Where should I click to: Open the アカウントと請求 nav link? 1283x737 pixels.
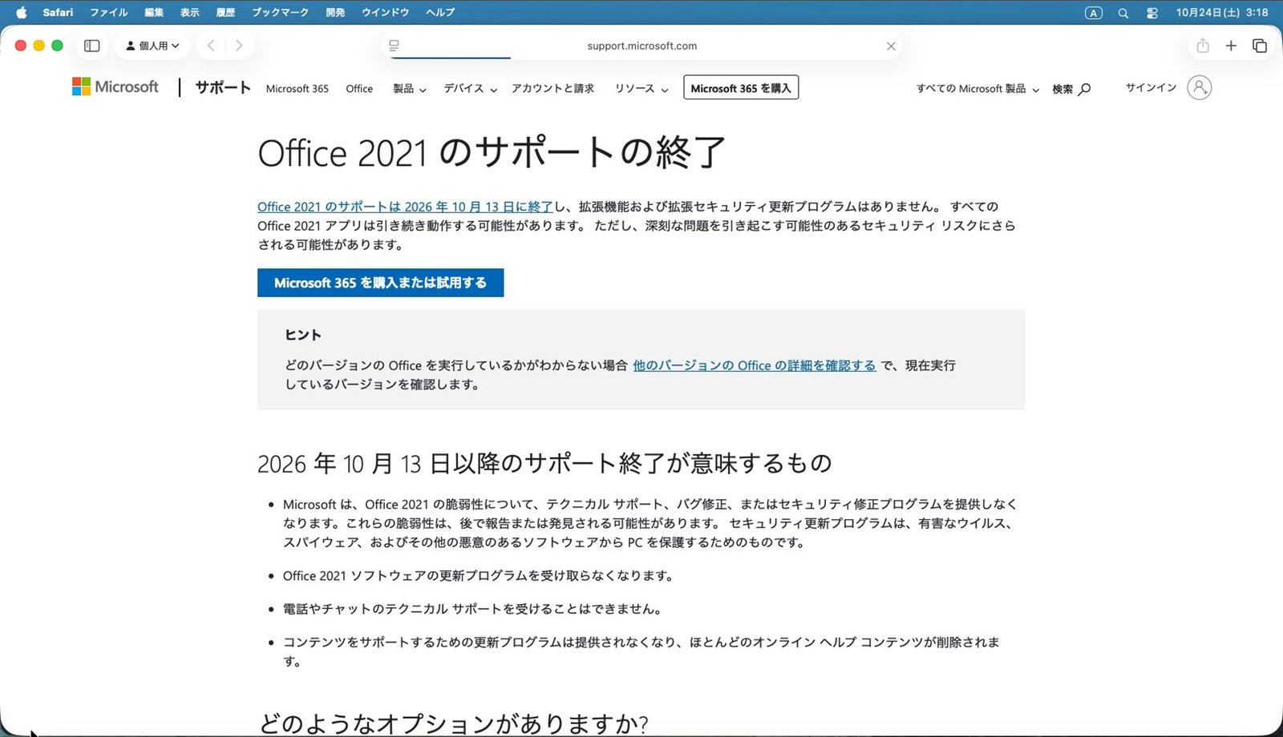click(x=552, y=89)
